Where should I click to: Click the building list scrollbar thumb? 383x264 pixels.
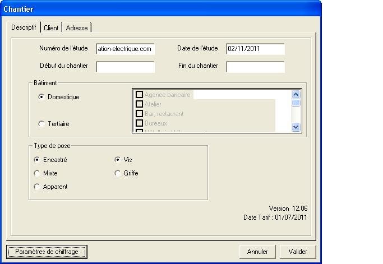coord(296,103)
